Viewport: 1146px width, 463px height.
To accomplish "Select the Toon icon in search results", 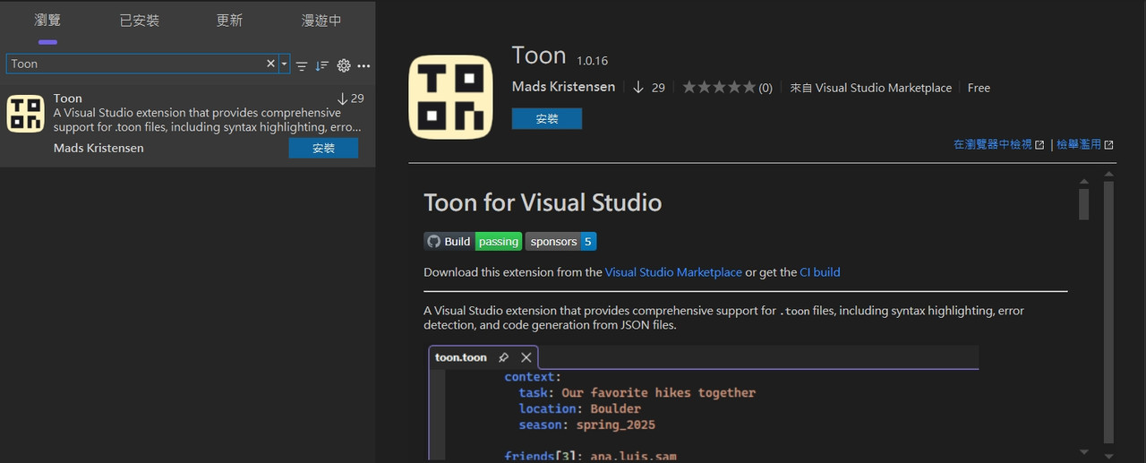I will [x=26, y=114].
